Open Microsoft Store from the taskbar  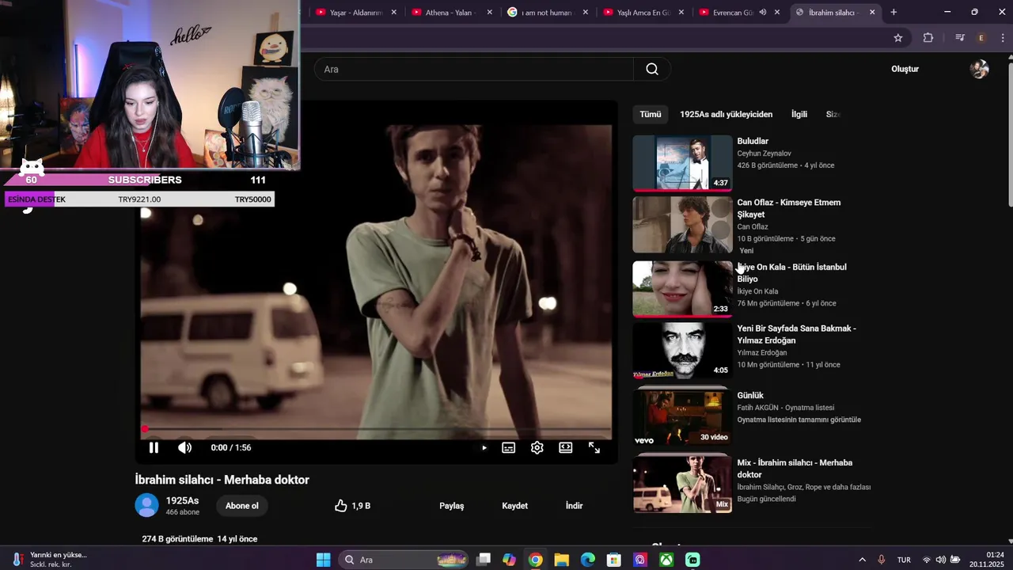point(613,560)
